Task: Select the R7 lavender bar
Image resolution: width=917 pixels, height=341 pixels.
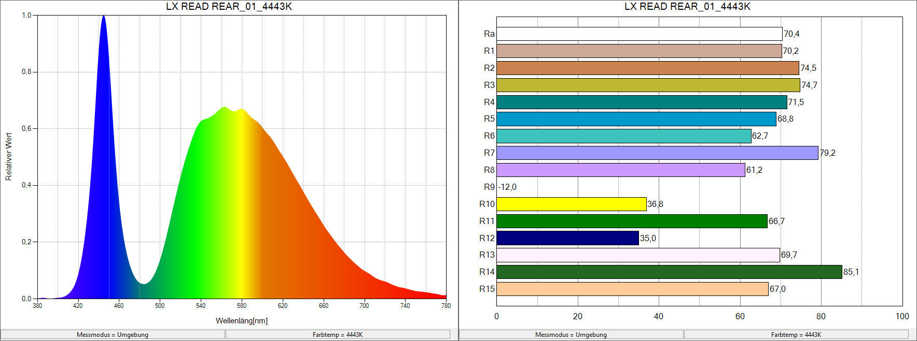Action: point(657,153)
